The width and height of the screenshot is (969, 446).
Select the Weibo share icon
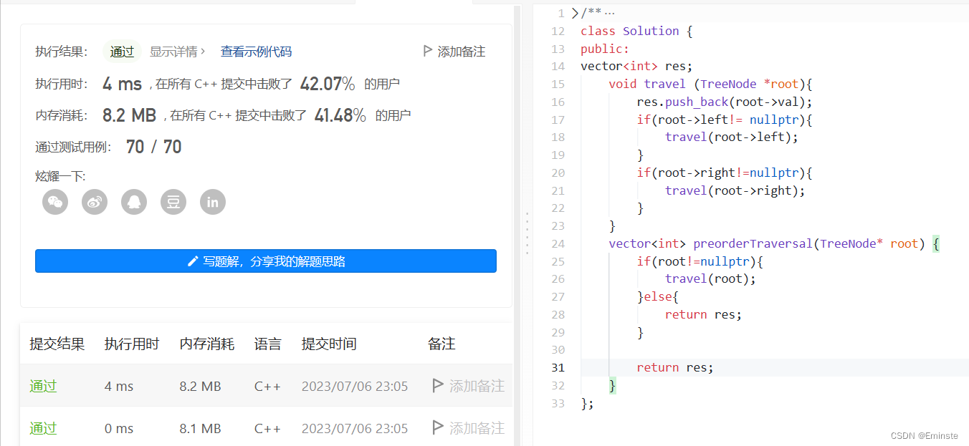(x=95, y=202)
